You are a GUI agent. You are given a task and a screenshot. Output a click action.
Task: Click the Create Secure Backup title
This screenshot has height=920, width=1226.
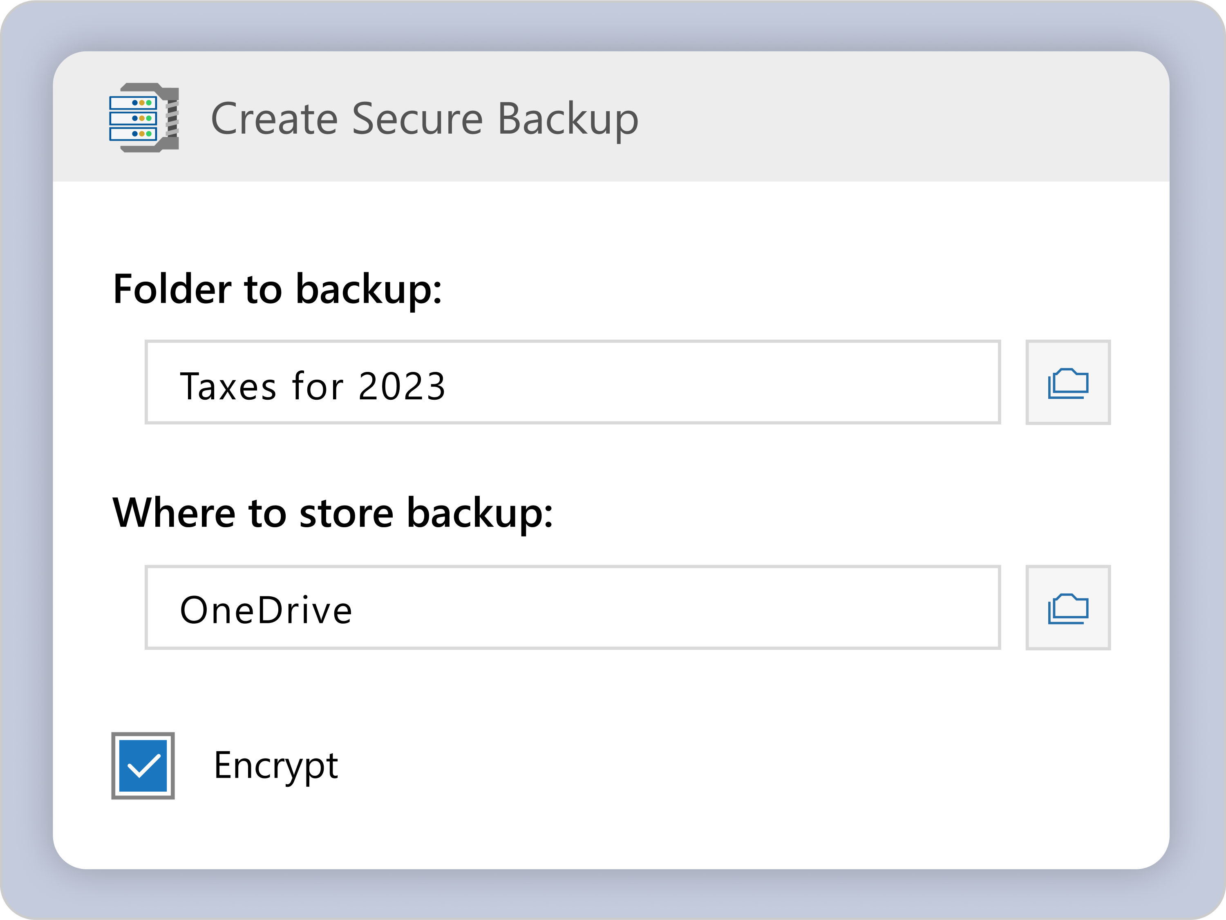[x=424, y=119]
